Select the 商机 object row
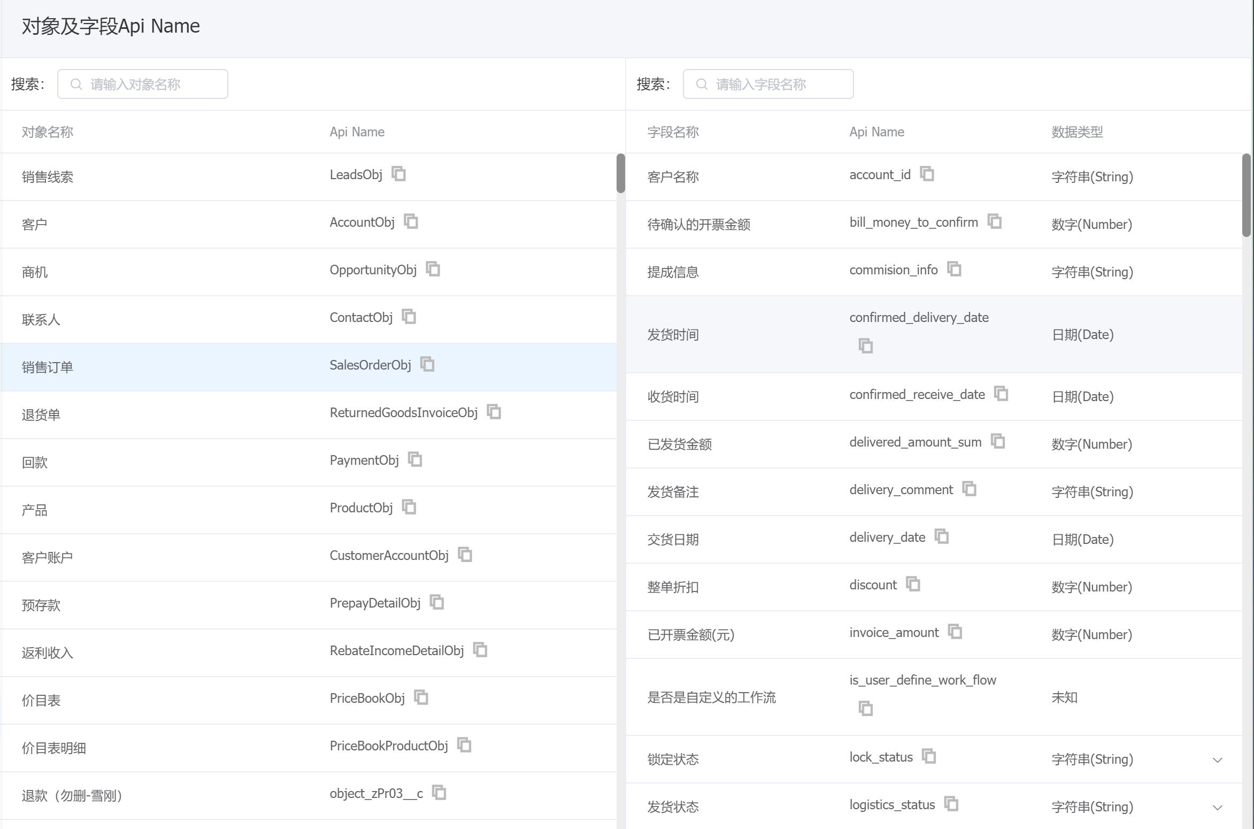This screenshot has width=1254, height=829. tap(309, 272)
